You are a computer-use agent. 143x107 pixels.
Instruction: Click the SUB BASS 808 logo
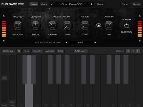point(13,4)
